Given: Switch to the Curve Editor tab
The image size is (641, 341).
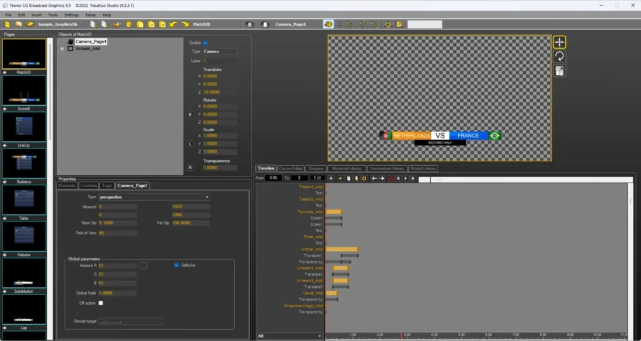Looking at the screenshot, I should coord(290,168).
